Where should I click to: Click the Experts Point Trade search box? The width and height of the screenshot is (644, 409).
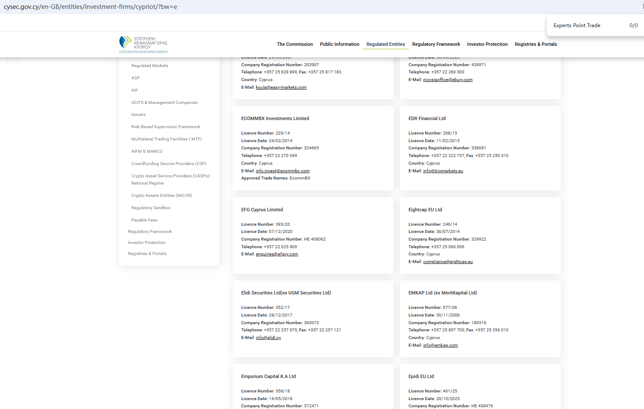pos(588,25)
